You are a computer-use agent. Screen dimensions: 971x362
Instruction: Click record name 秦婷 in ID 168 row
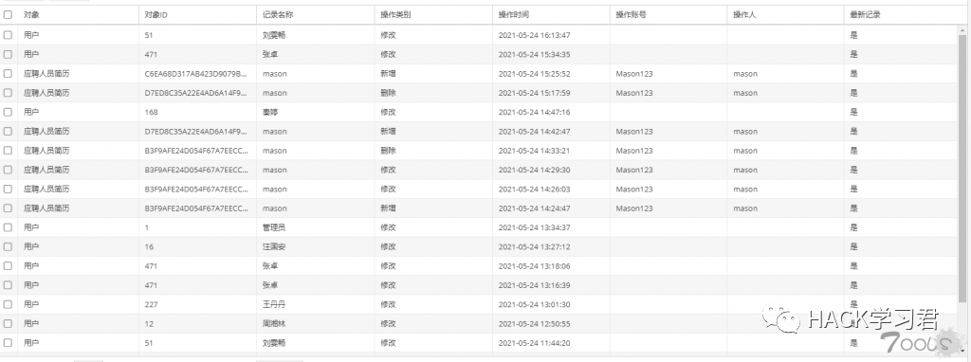pos(270,112)
